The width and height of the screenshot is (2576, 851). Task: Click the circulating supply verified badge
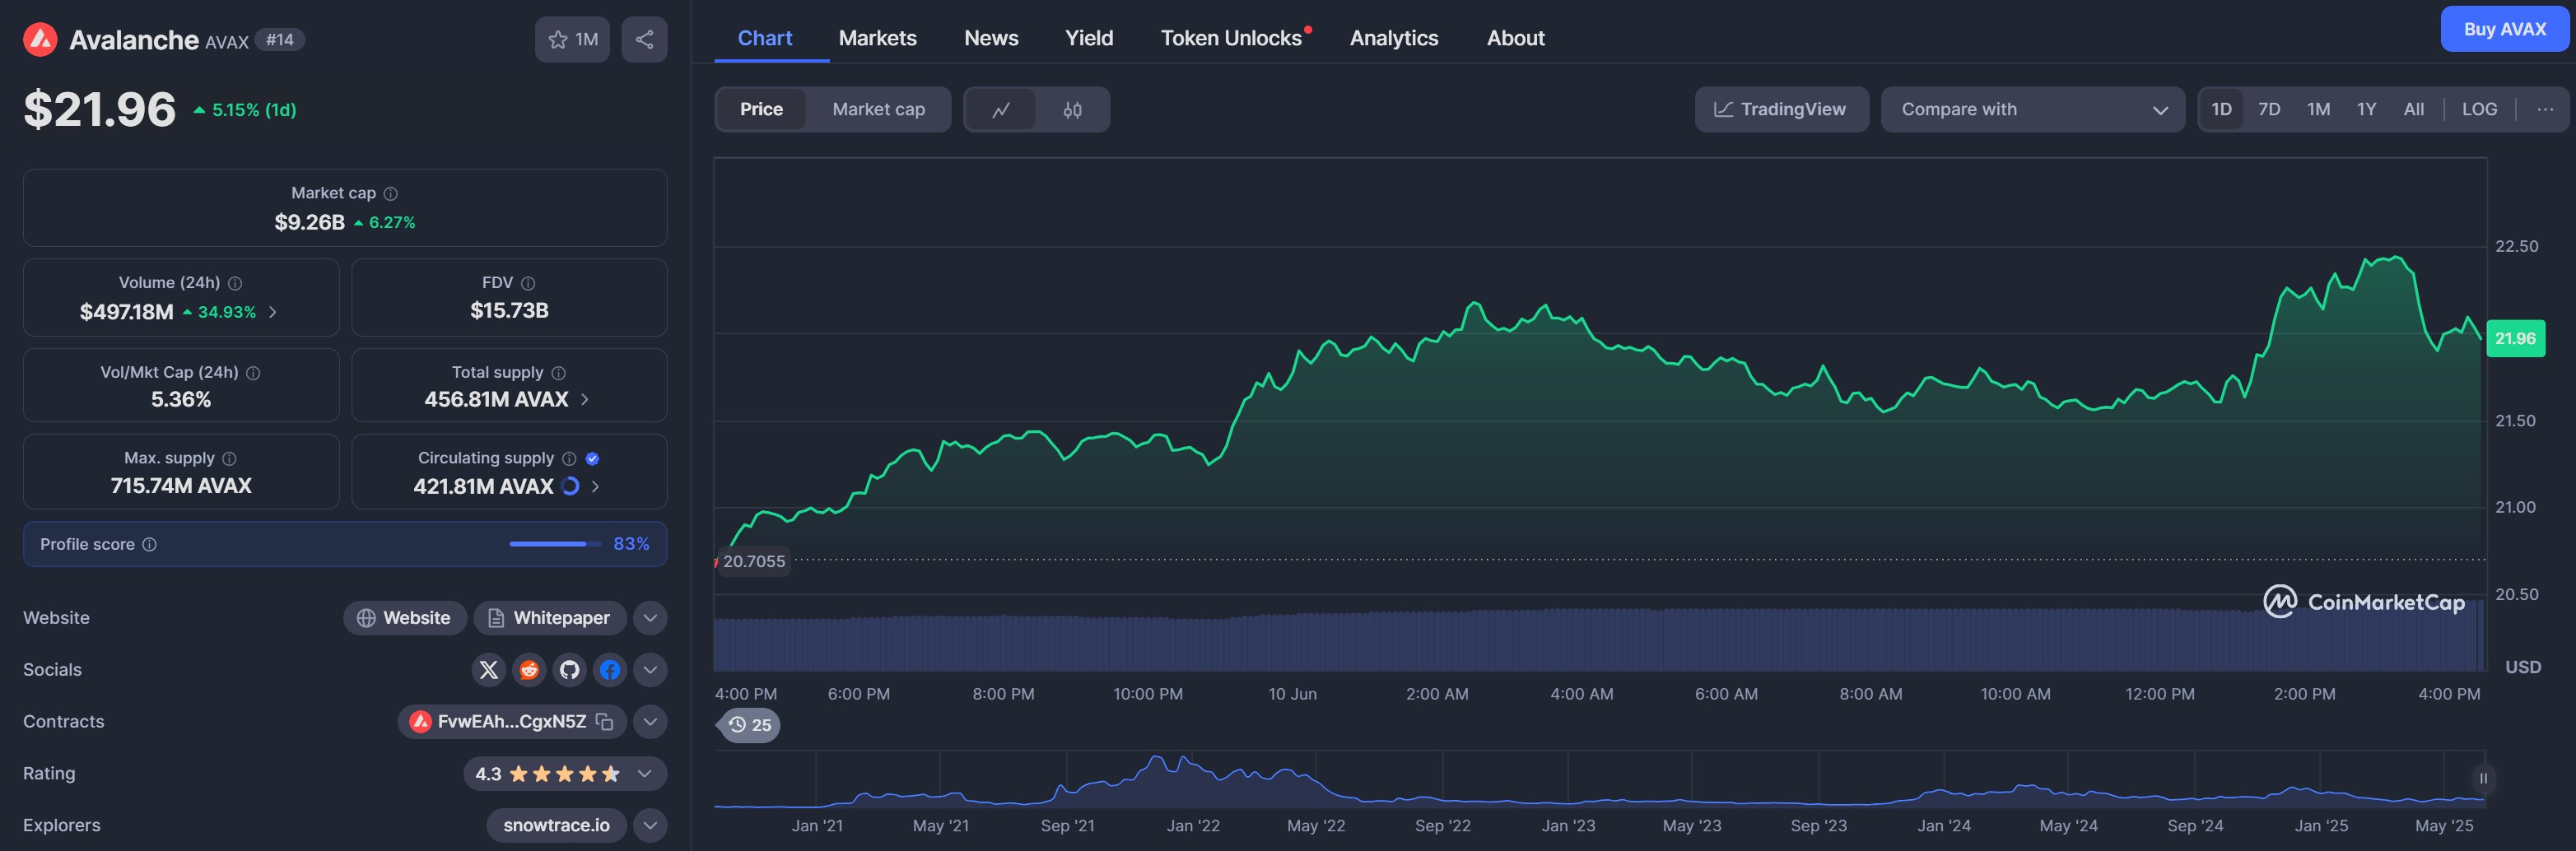(592, 459)
